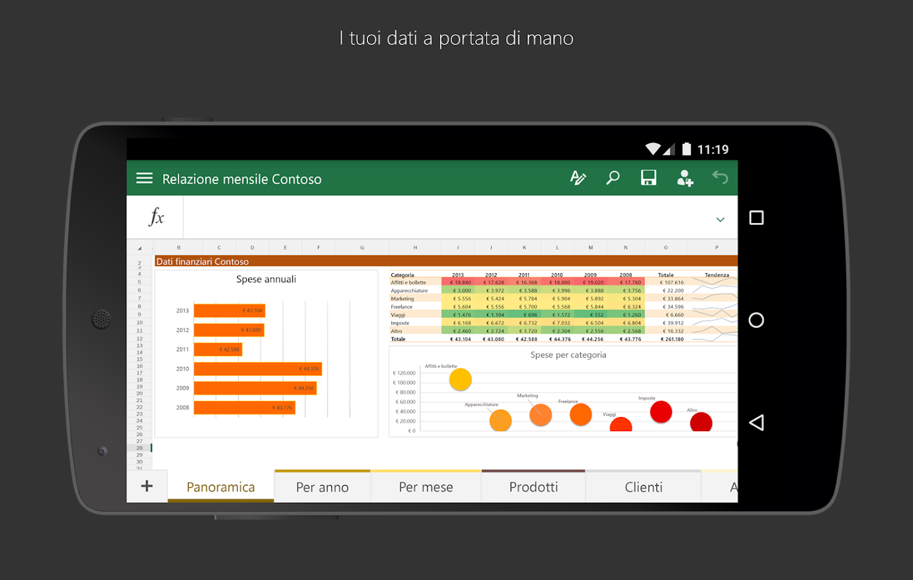
Task: Select row 28 header
Action: (x=139, y=448)
